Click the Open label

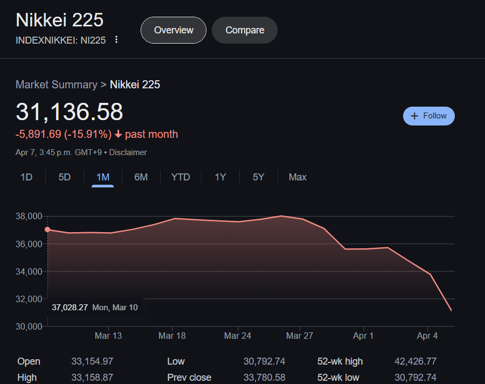point(29,361)
